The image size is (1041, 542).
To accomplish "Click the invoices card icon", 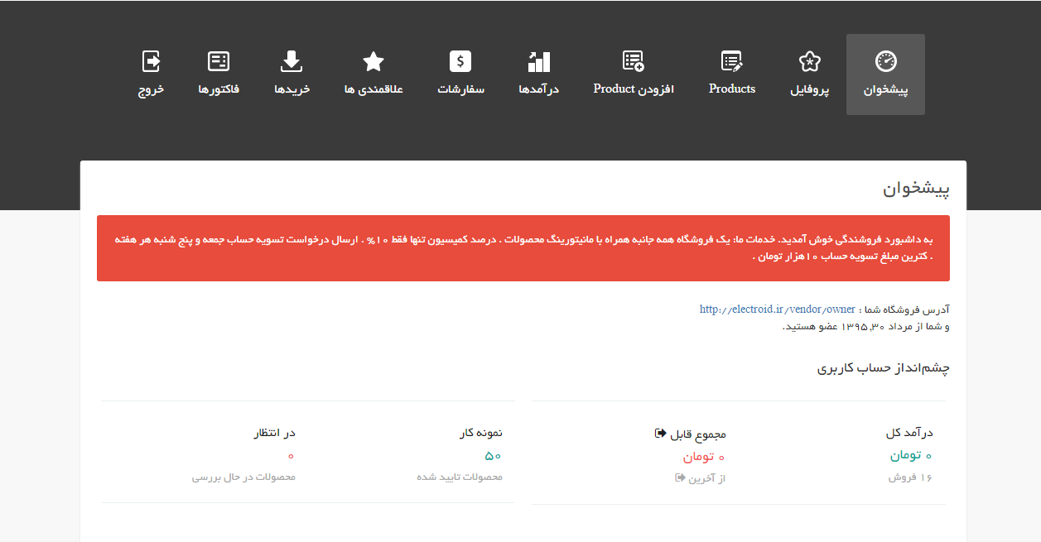I will 219,61.
